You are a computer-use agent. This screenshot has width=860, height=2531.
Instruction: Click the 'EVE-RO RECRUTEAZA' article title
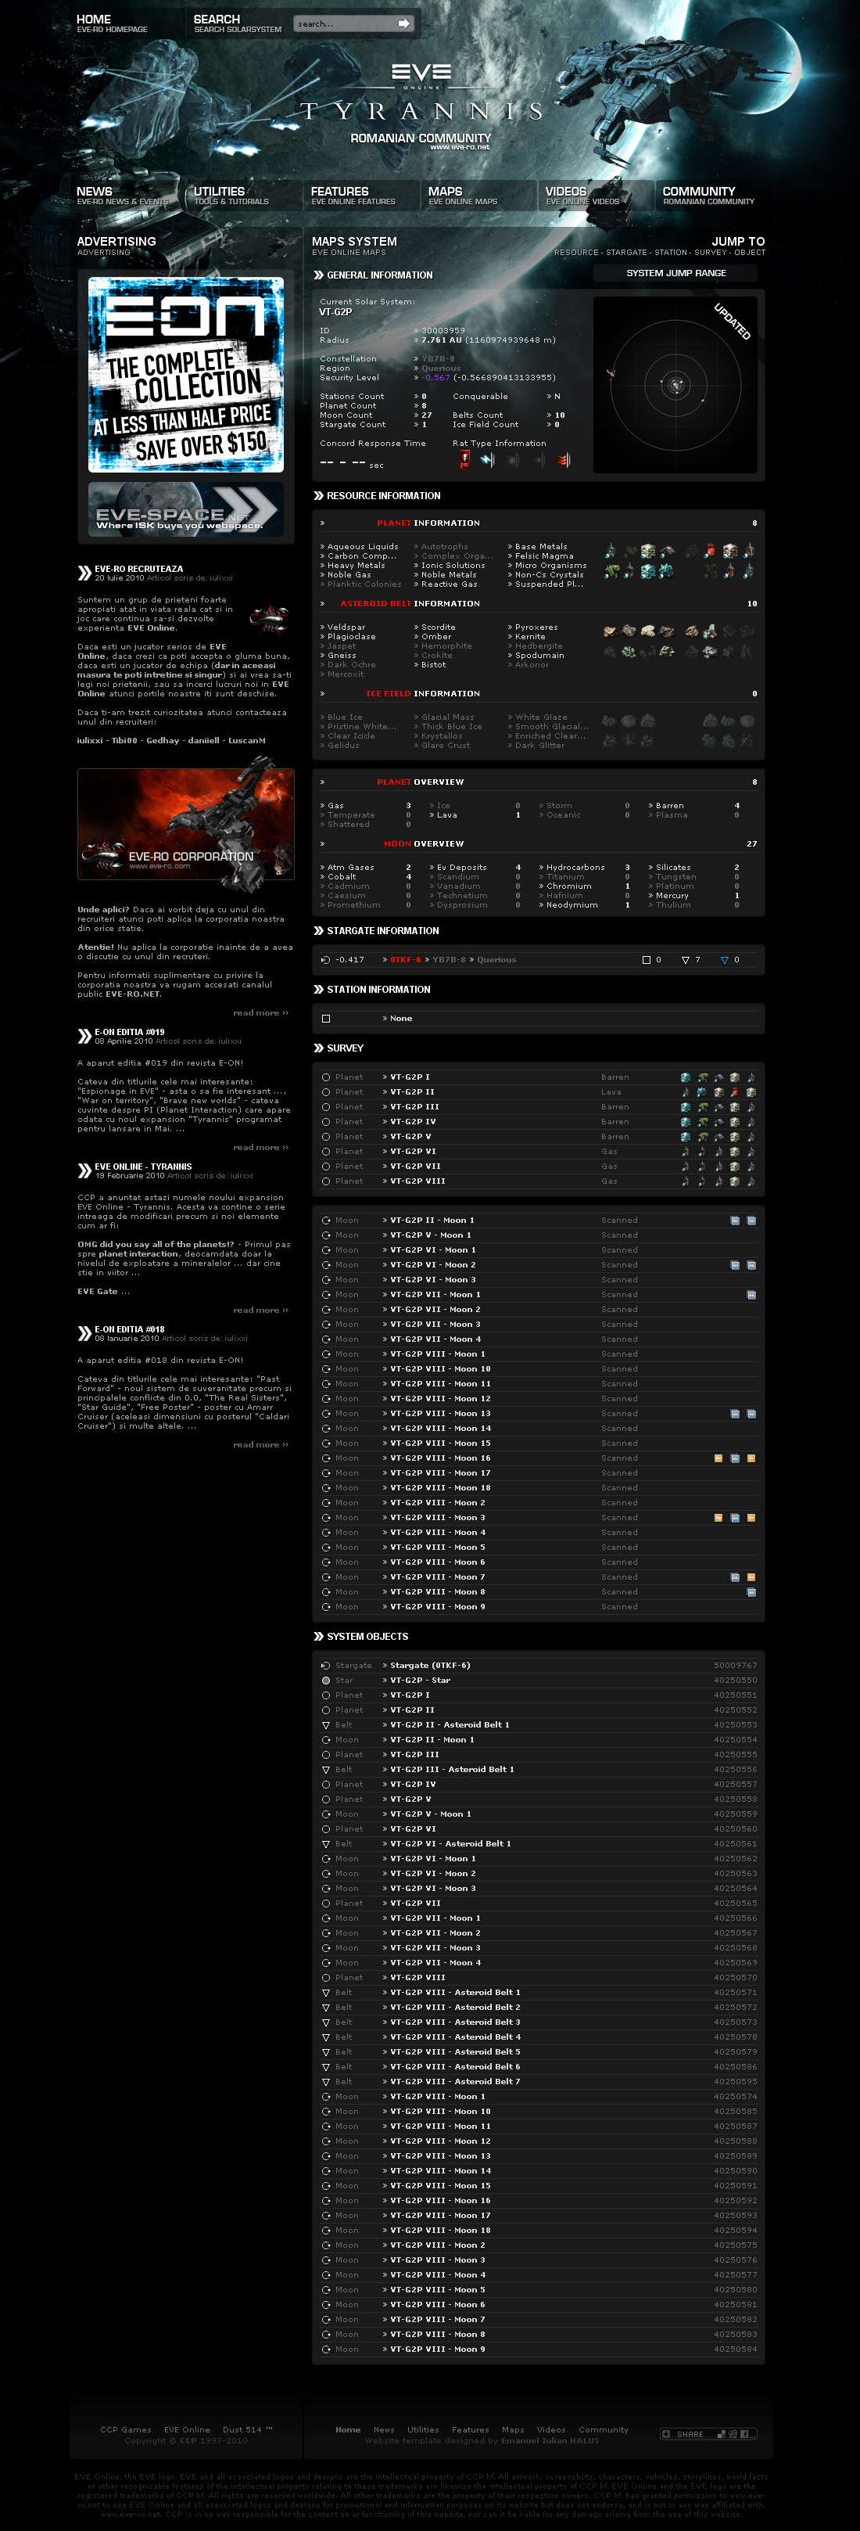[x=138, y=569]
